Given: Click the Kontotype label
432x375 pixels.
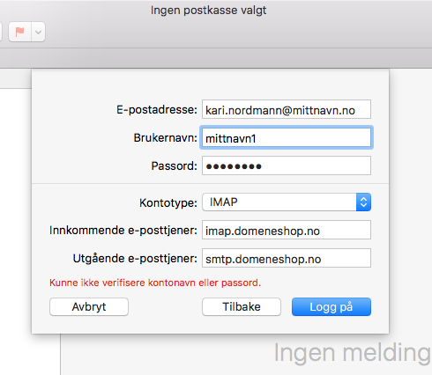Looking at the screenshot, I should click(x=168, y=202).
